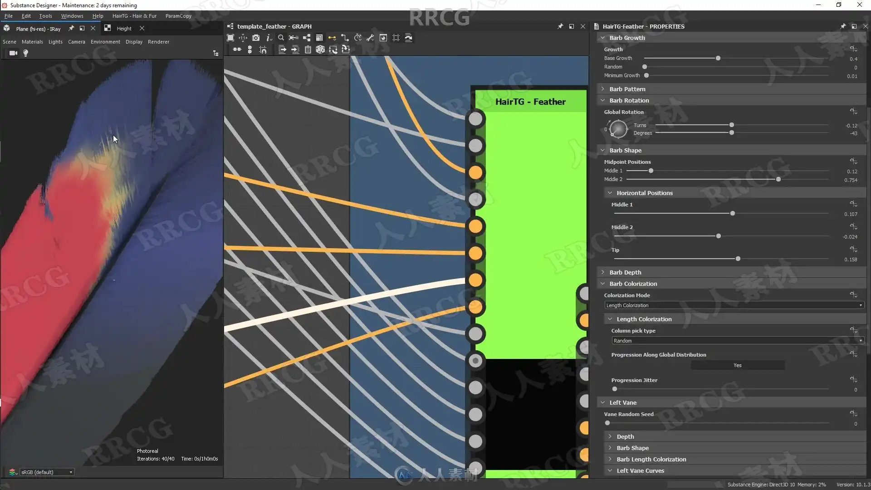The width and height of the screenshot is (871, 490).
Task: Open the HairTG - Hair & Fur menu
Action: tap(134, 16)
